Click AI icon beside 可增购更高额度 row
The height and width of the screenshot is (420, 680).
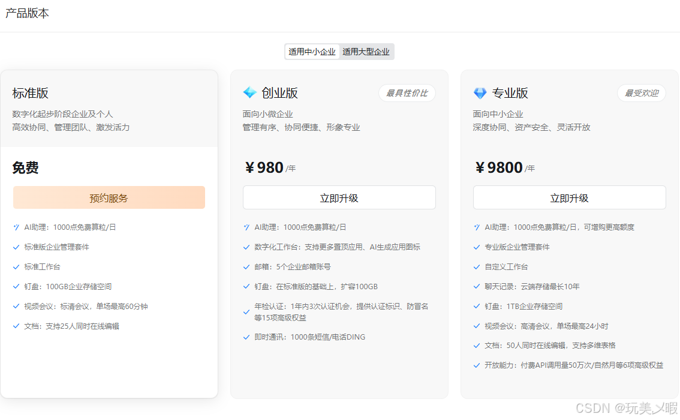pos(477,227)
